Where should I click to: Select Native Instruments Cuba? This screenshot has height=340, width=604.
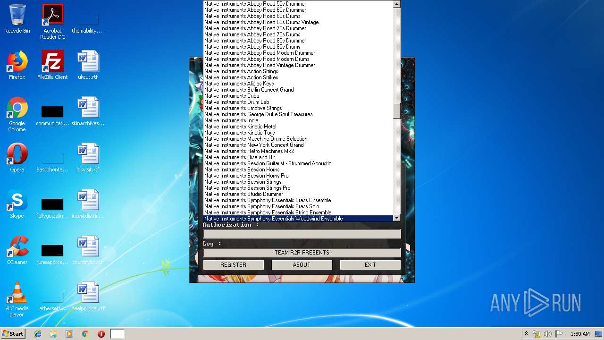298,96
